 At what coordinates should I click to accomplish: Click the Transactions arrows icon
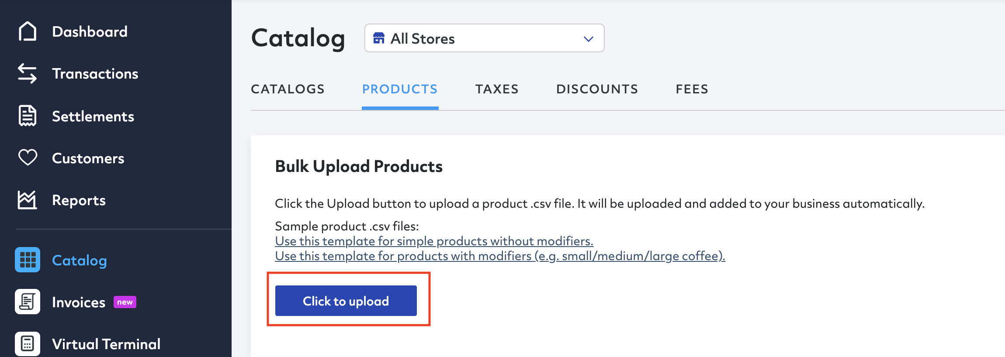point(28,73)
